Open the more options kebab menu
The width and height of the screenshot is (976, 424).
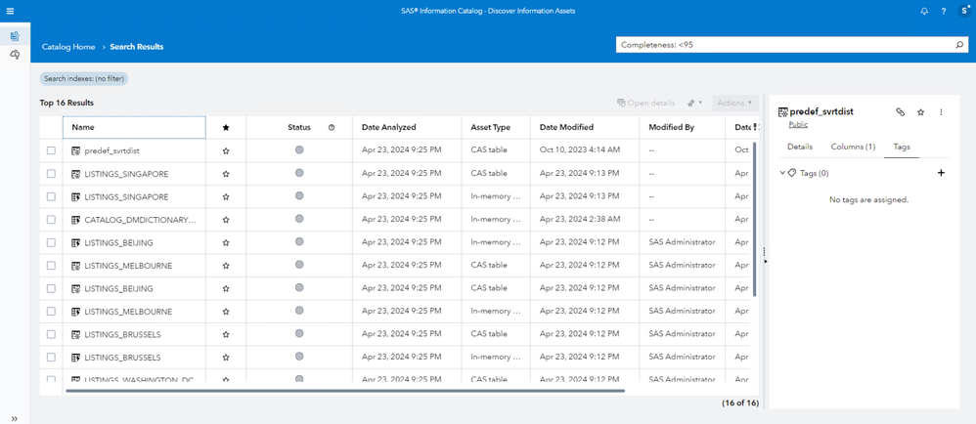tap(942, 112)
